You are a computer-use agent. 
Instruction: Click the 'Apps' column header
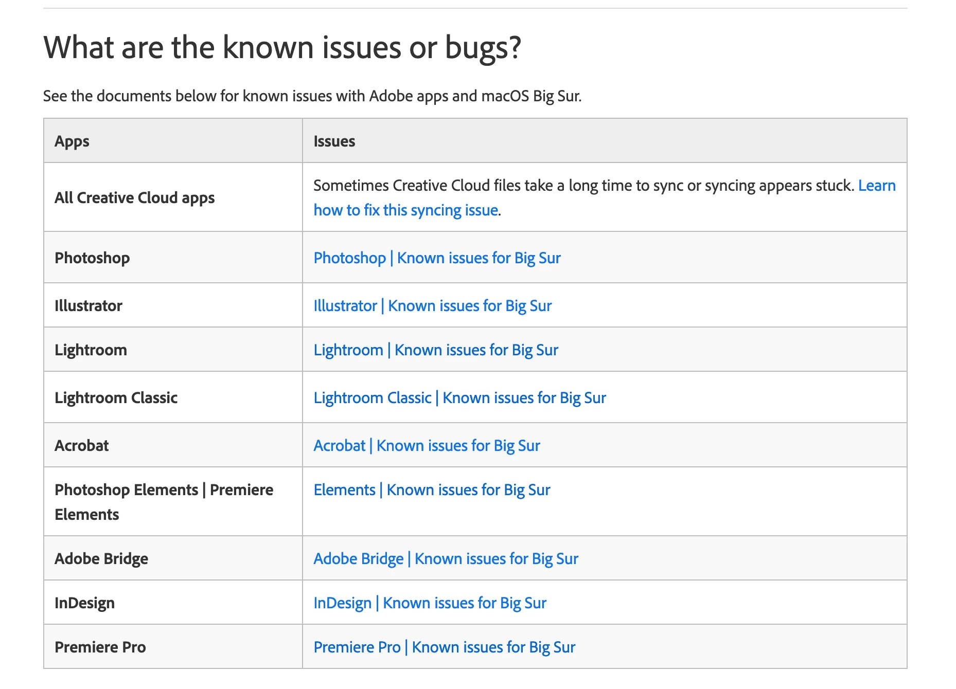[x=173, y=141]
